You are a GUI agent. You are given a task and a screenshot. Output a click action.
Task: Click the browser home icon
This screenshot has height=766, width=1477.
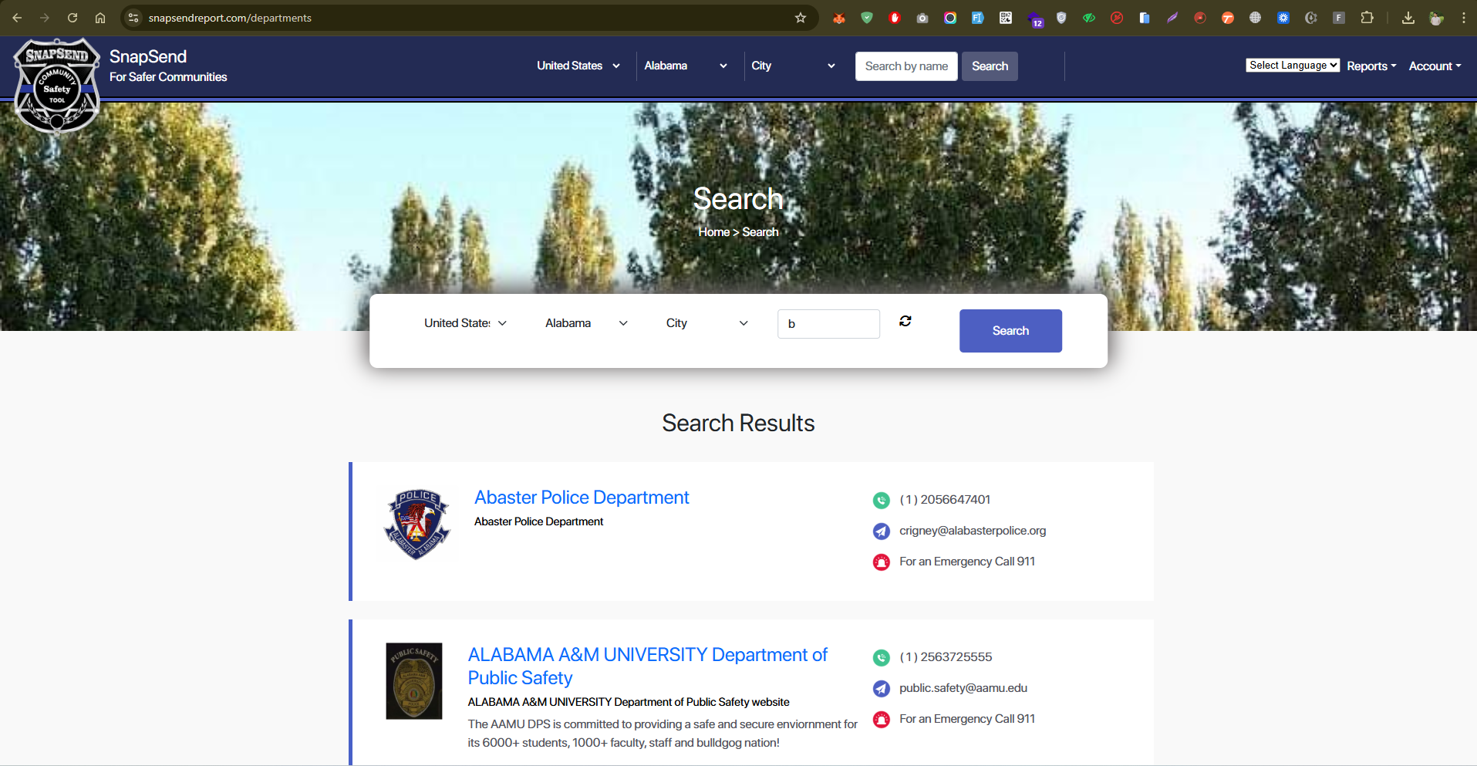click(100, 18)
